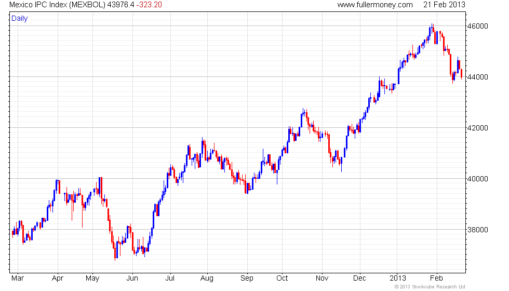The image size is (509, 291).
Task: Click the Feb month axis label
Action: pyautogui.click(x=436, y=279)
